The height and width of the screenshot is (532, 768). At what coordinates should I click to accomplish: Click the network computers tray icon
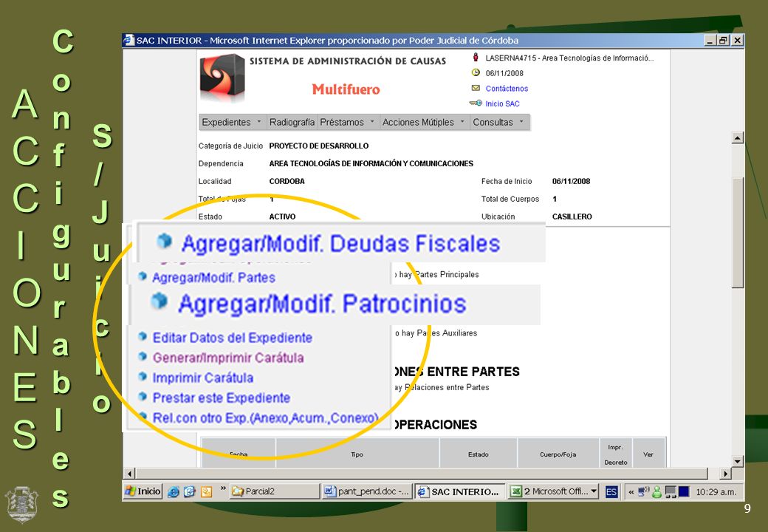[x=671, y=492]
